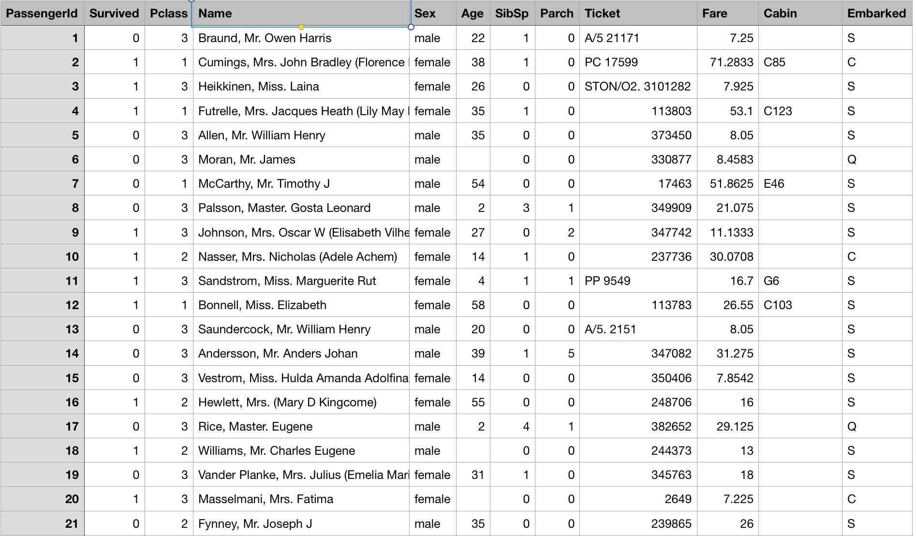The image size is (916, 536).
Task: Select fare cell 51.8625
Action: (727, 183)
